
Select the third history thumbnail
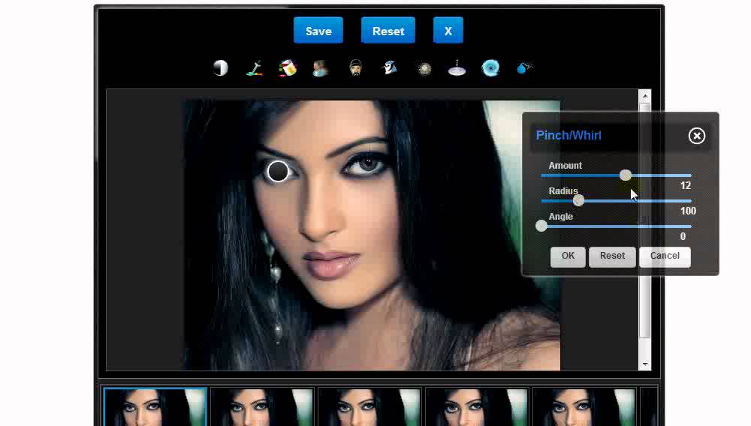tap(369, 407)
